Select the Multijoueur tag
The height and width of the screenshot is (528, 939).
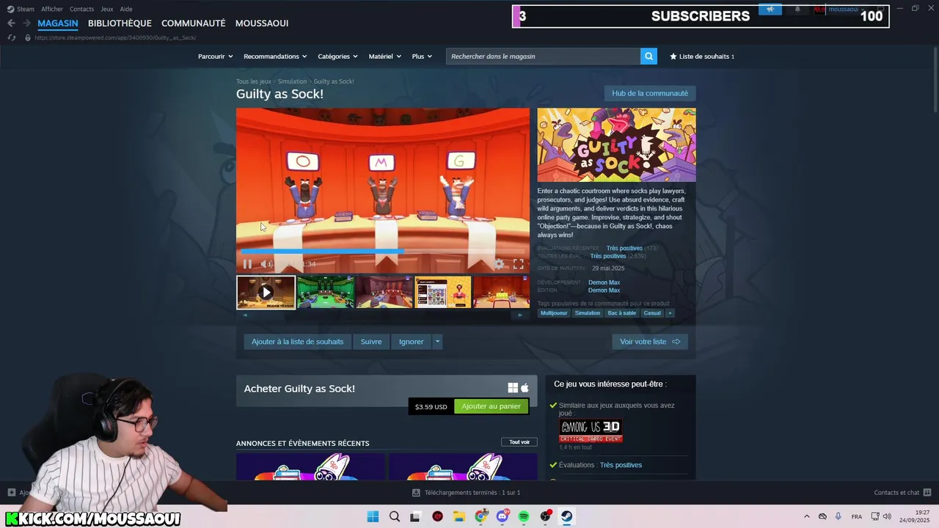point(554,313)
